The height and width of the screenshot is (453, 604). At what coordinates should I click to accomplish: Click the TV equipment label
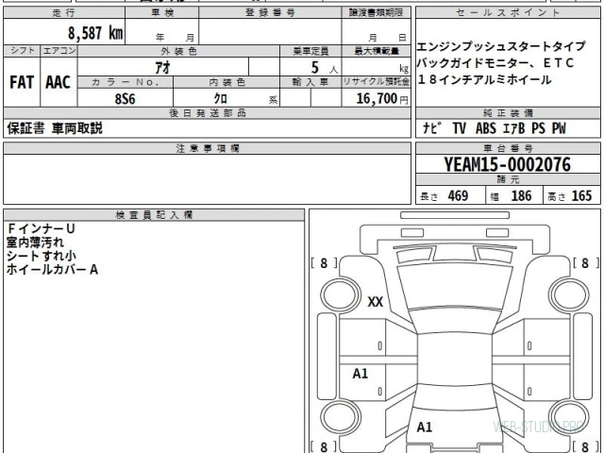pyautogui.click(x=460, y=128)
